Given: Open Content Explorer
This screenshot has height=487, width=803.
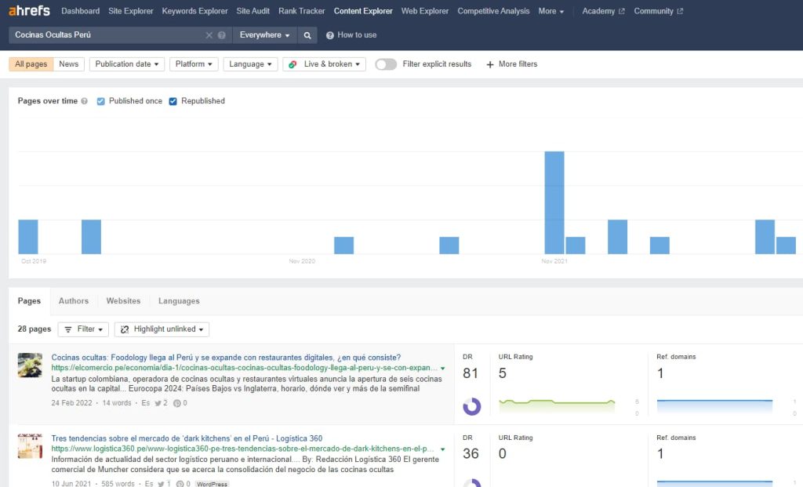Looking at the screenshot, I should coord(363,11).
